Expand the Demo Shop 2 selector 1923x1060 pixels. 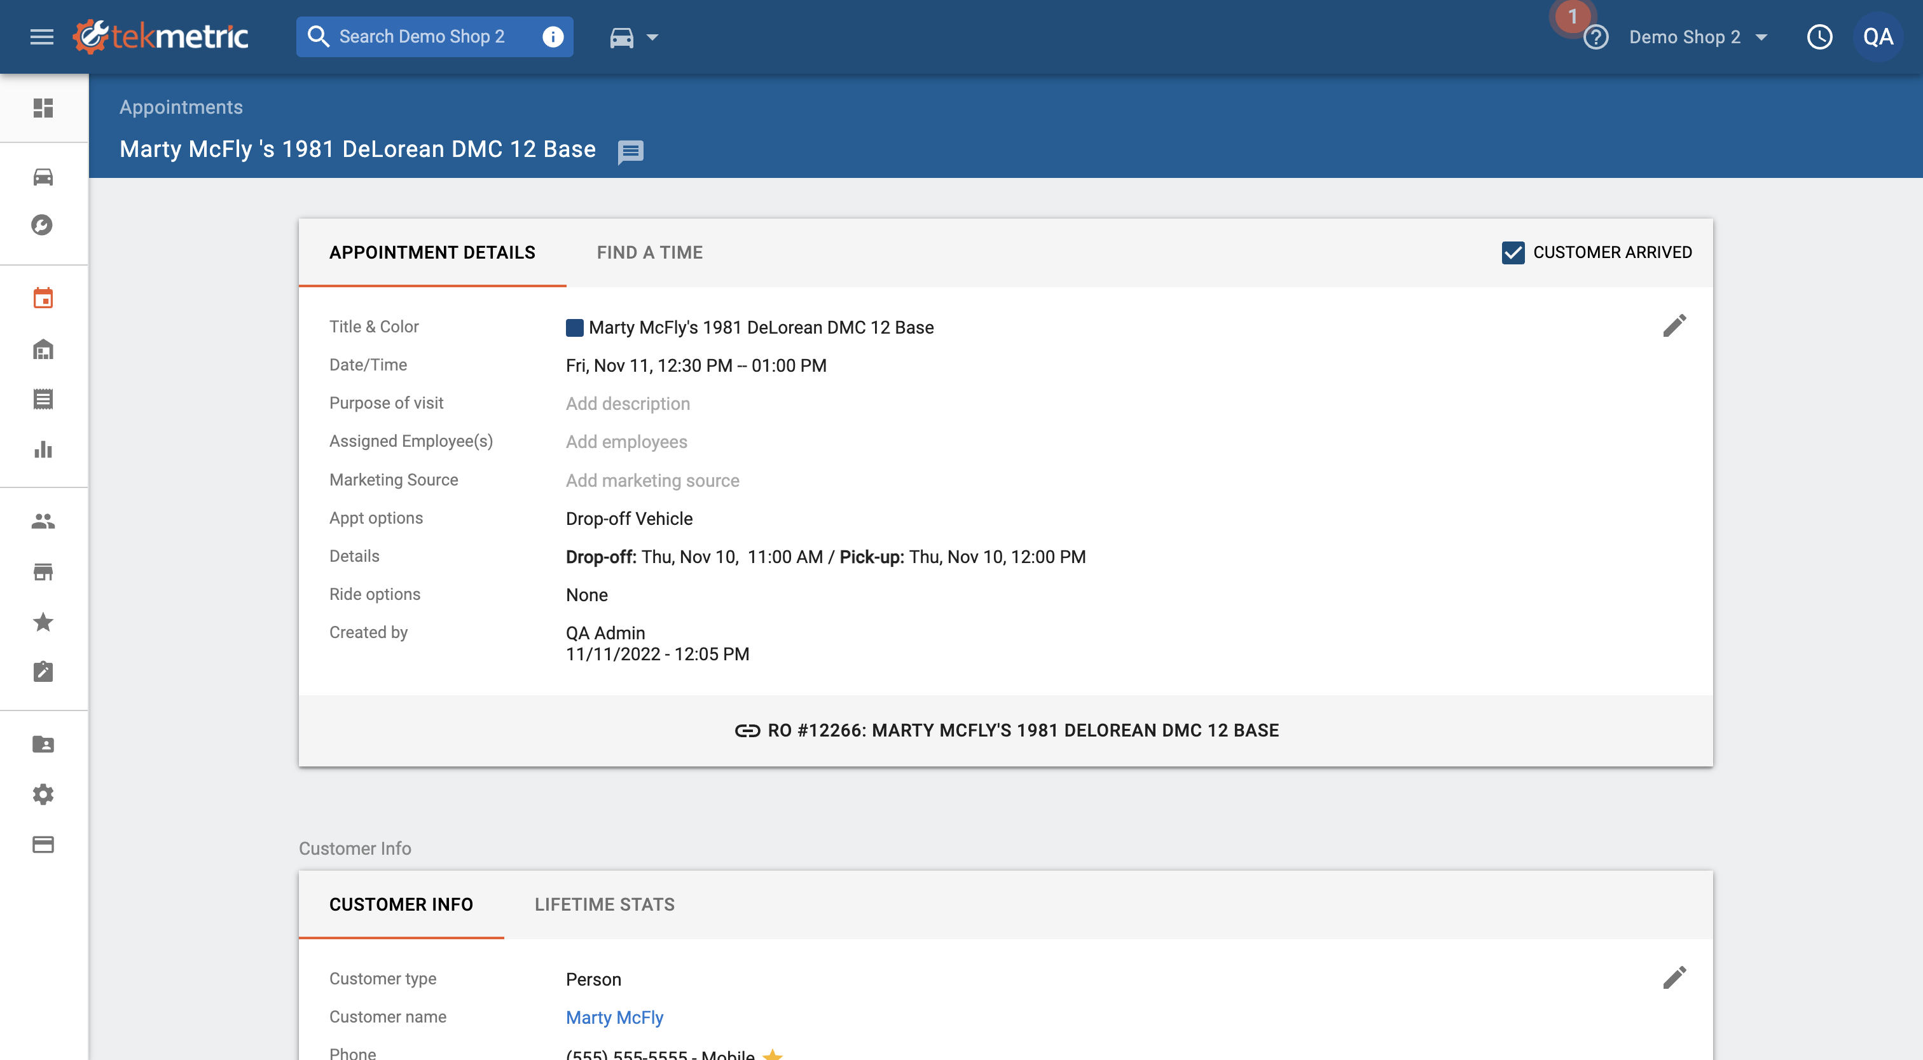coord(1697,37)
